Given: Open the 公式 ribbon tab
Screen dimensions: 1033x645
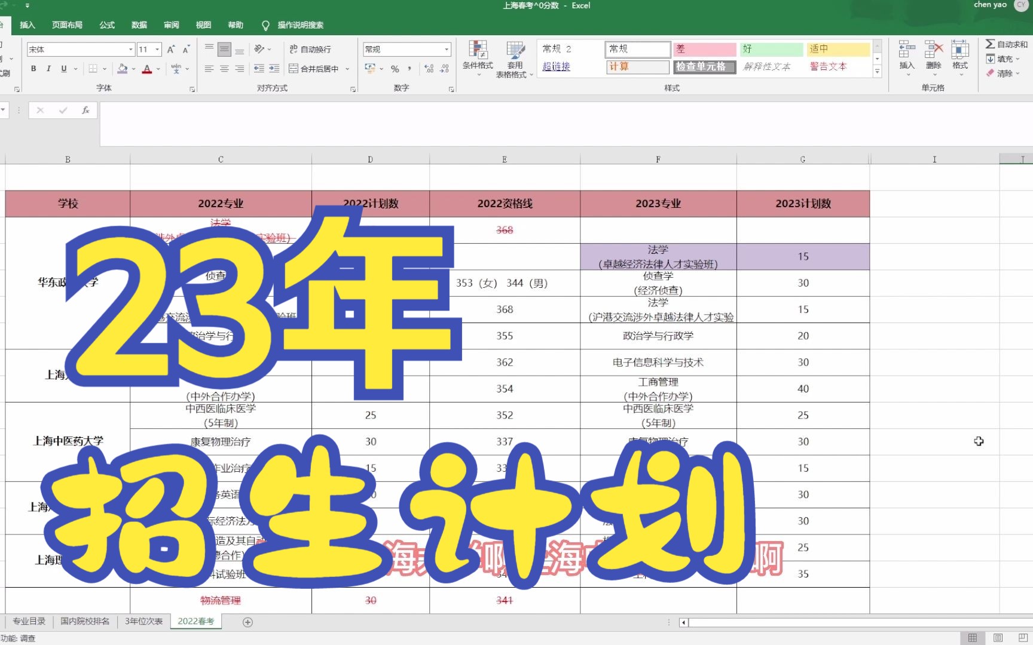Looking at the screenshot, I should (x=107, y=25).
